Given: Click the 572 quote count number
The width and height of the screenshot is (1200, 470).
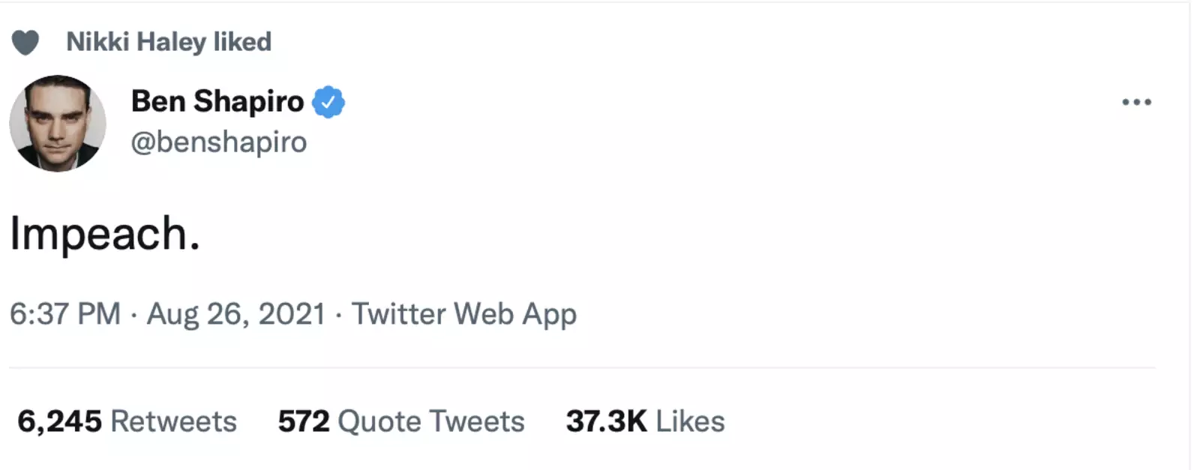Looking at the screenshot, I should click(x=304, y=421).
